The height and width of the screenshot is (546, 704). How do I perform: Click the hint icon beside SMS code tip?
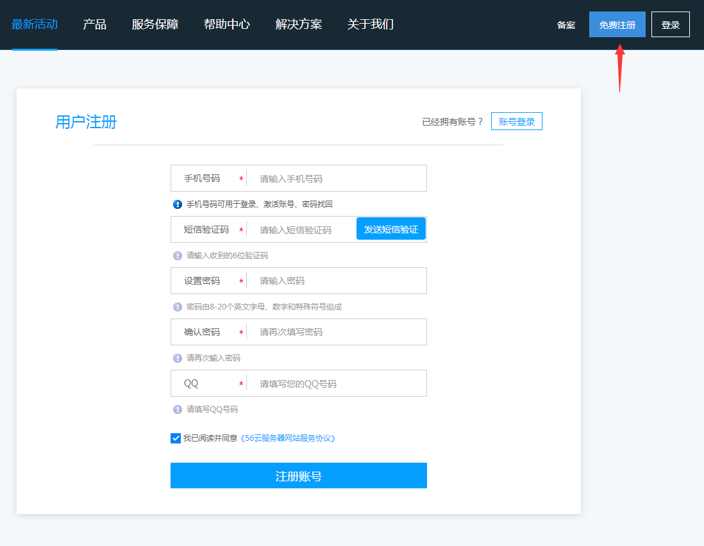pyautogui.click(x=178, y=256)
